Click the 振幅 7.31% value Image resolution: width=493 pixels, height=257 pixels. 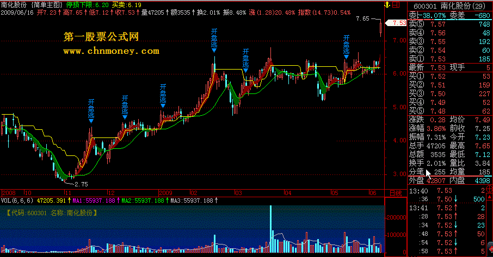tap(436, 137)
